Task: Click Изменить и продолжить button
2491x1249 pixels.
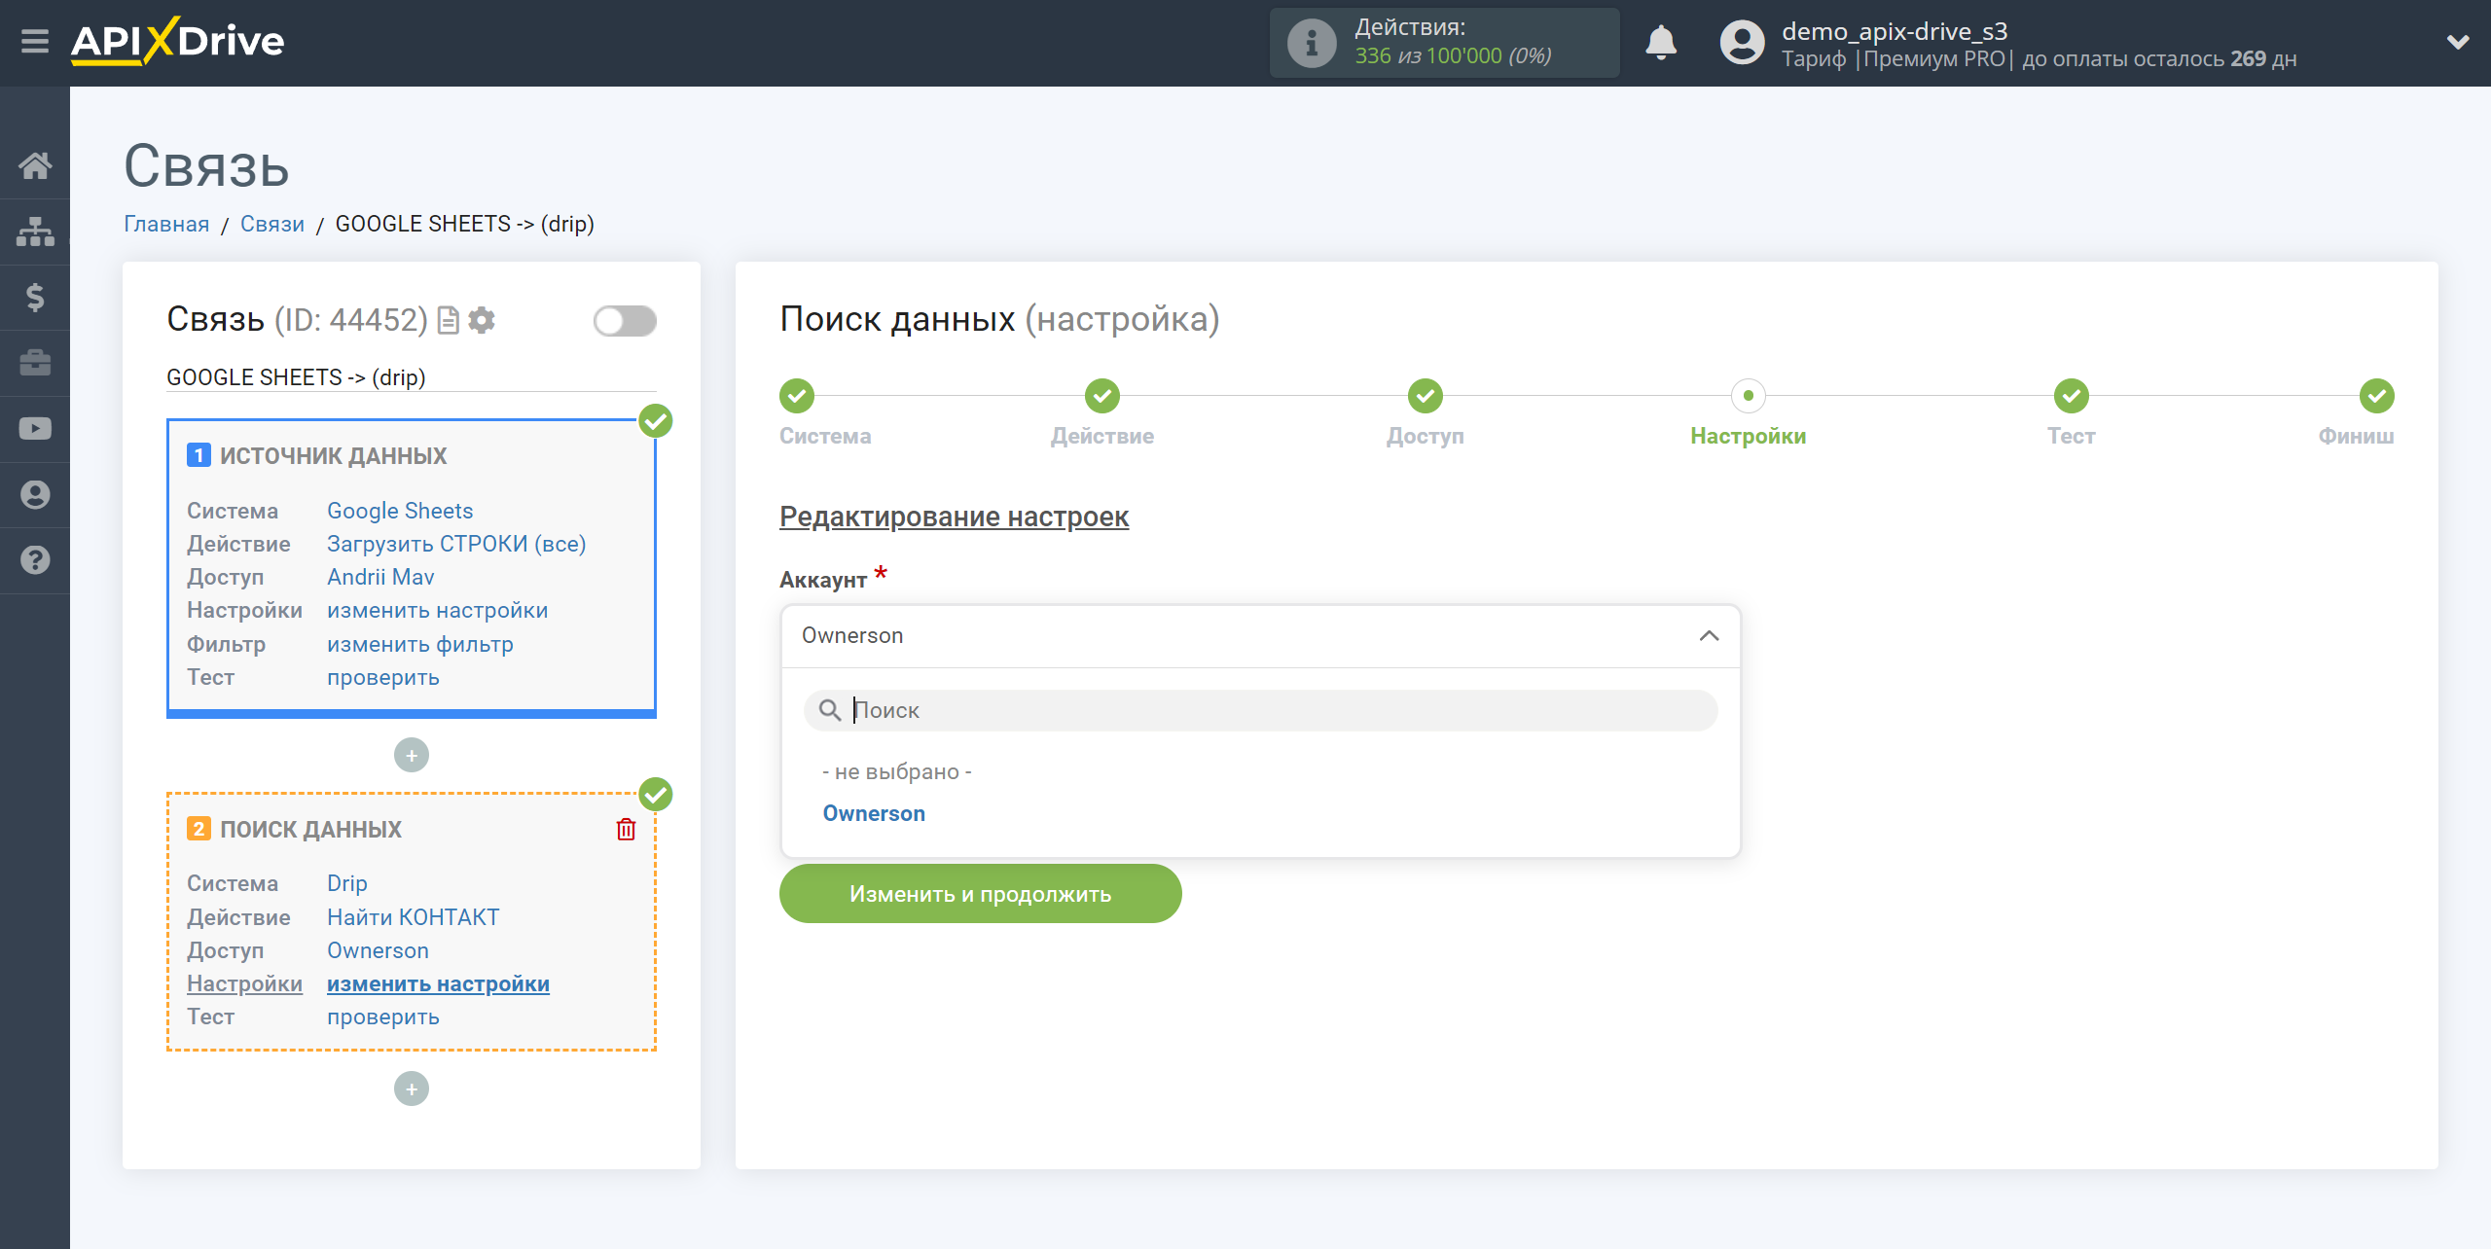Action: pyautogui.click(x=980, y=893)
